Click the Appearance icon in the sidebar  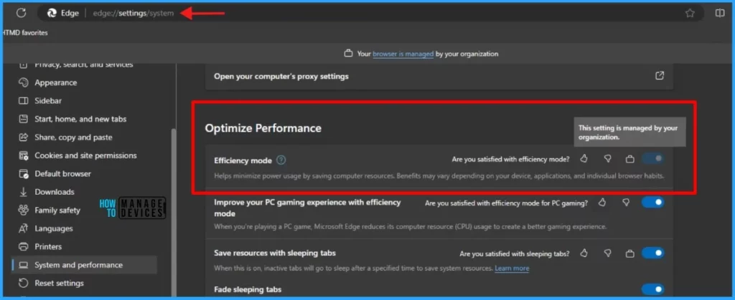click(24, 83)
